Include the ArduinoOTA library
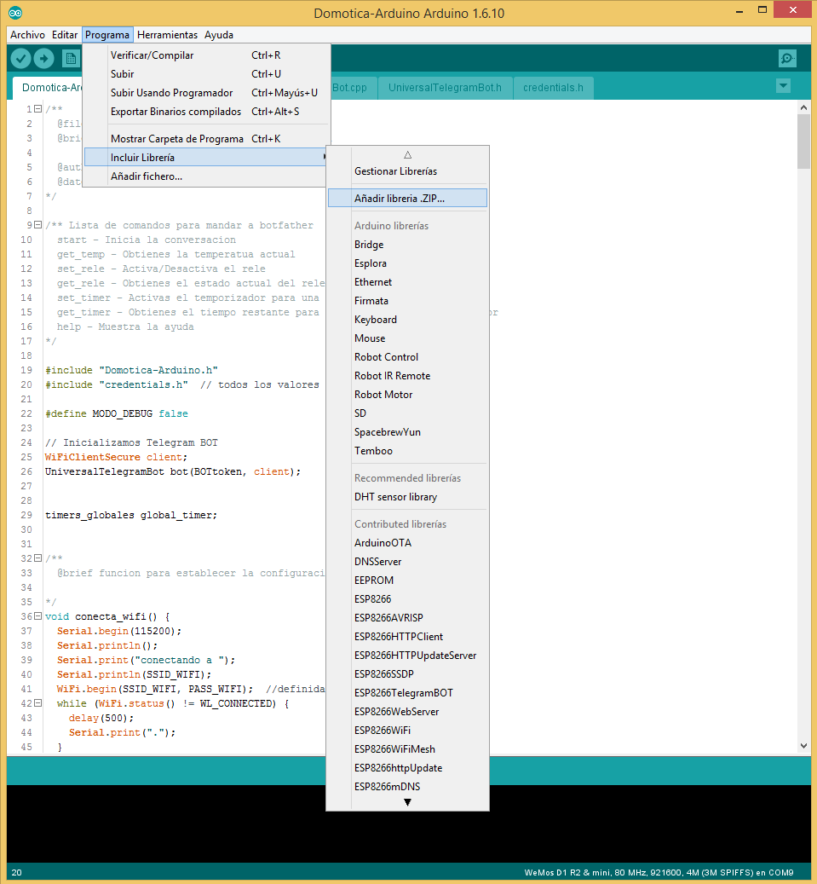Image resolution: width=817 pixels, height=884 pixels. point(407,542)
